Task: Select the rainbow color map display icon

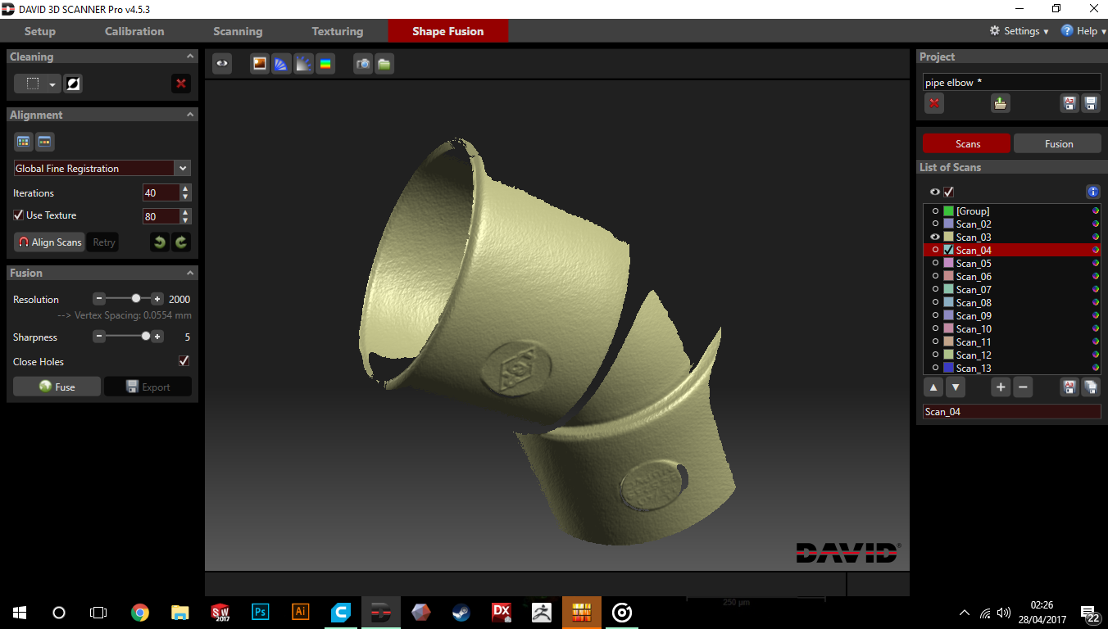Action: coord(326,64)
